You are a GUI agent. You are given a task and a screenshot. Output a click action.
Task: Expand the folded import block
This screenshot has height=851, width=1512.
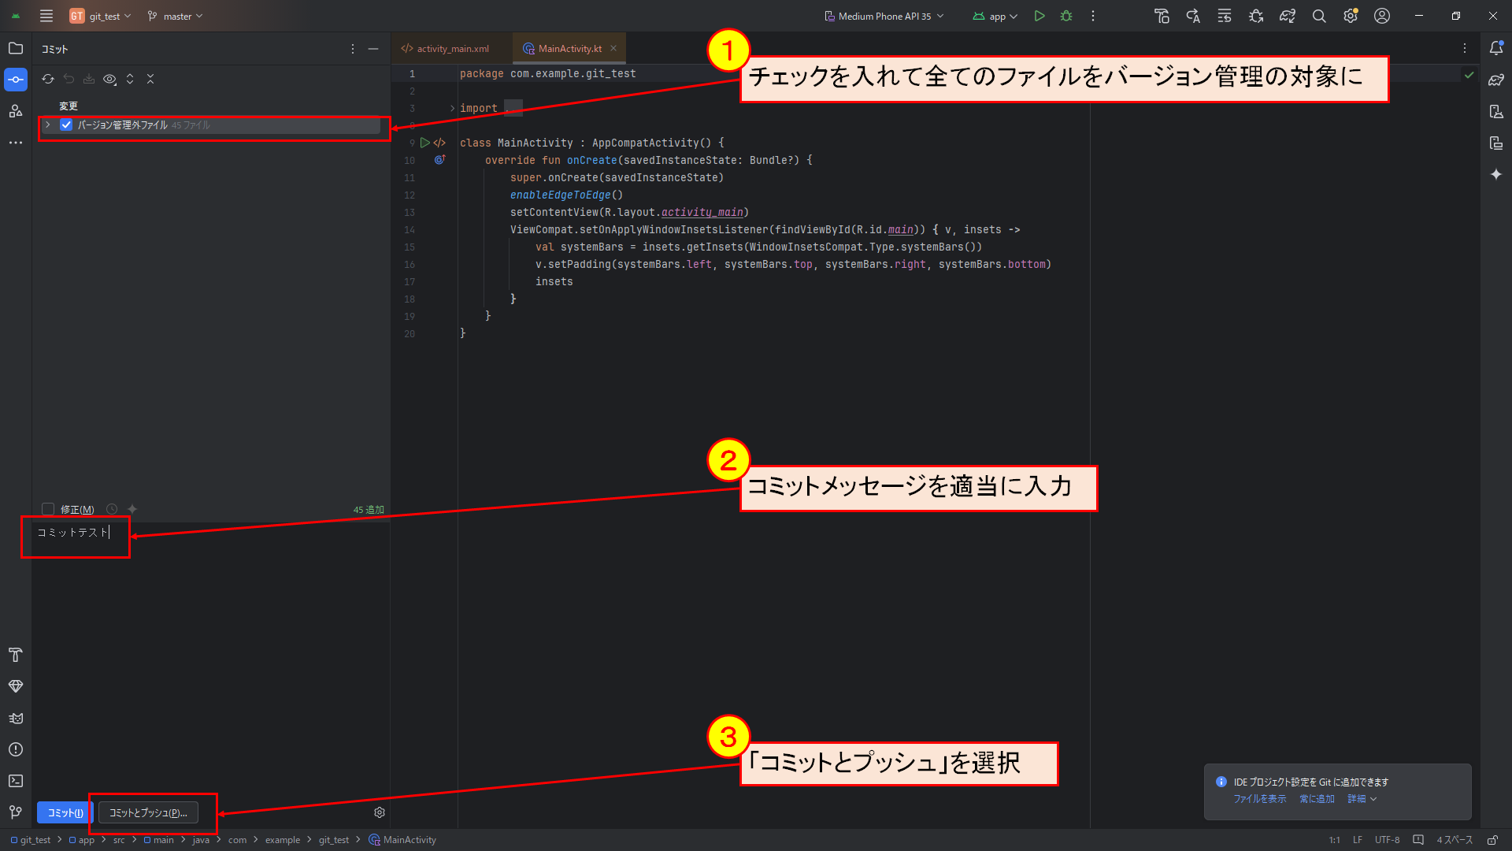coord(453,108)
